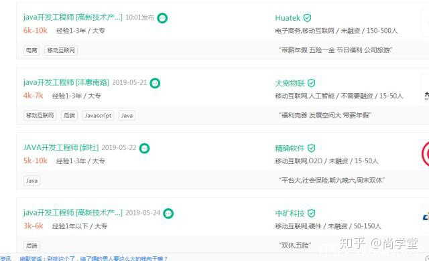Click chat bubble next to 2019-05-24 posting
The image size is (429, 261).
click(x=168, y=213)
